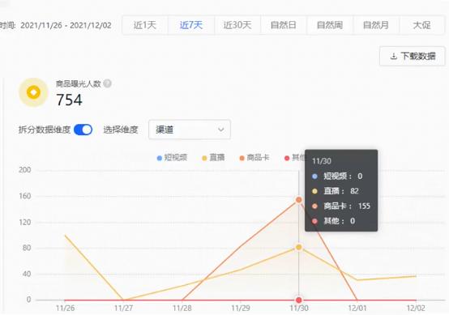
Task: Click the 选择维度 label
Action: tap(121, 130)
